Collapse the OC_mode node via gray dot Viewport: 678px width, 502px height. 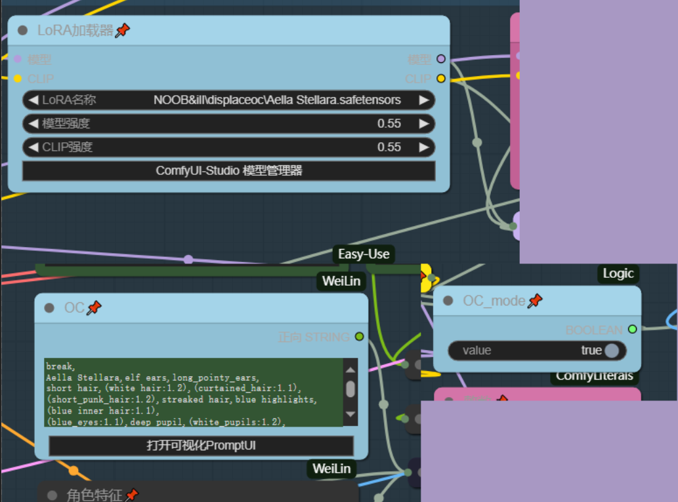coord(448,301)
